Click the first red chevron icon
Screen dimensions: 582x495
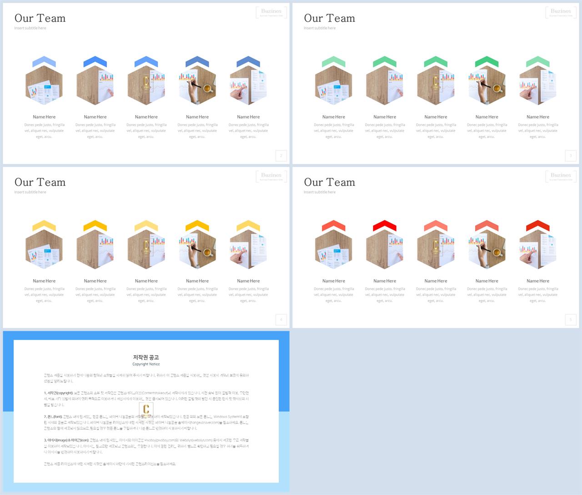[334, 226]
